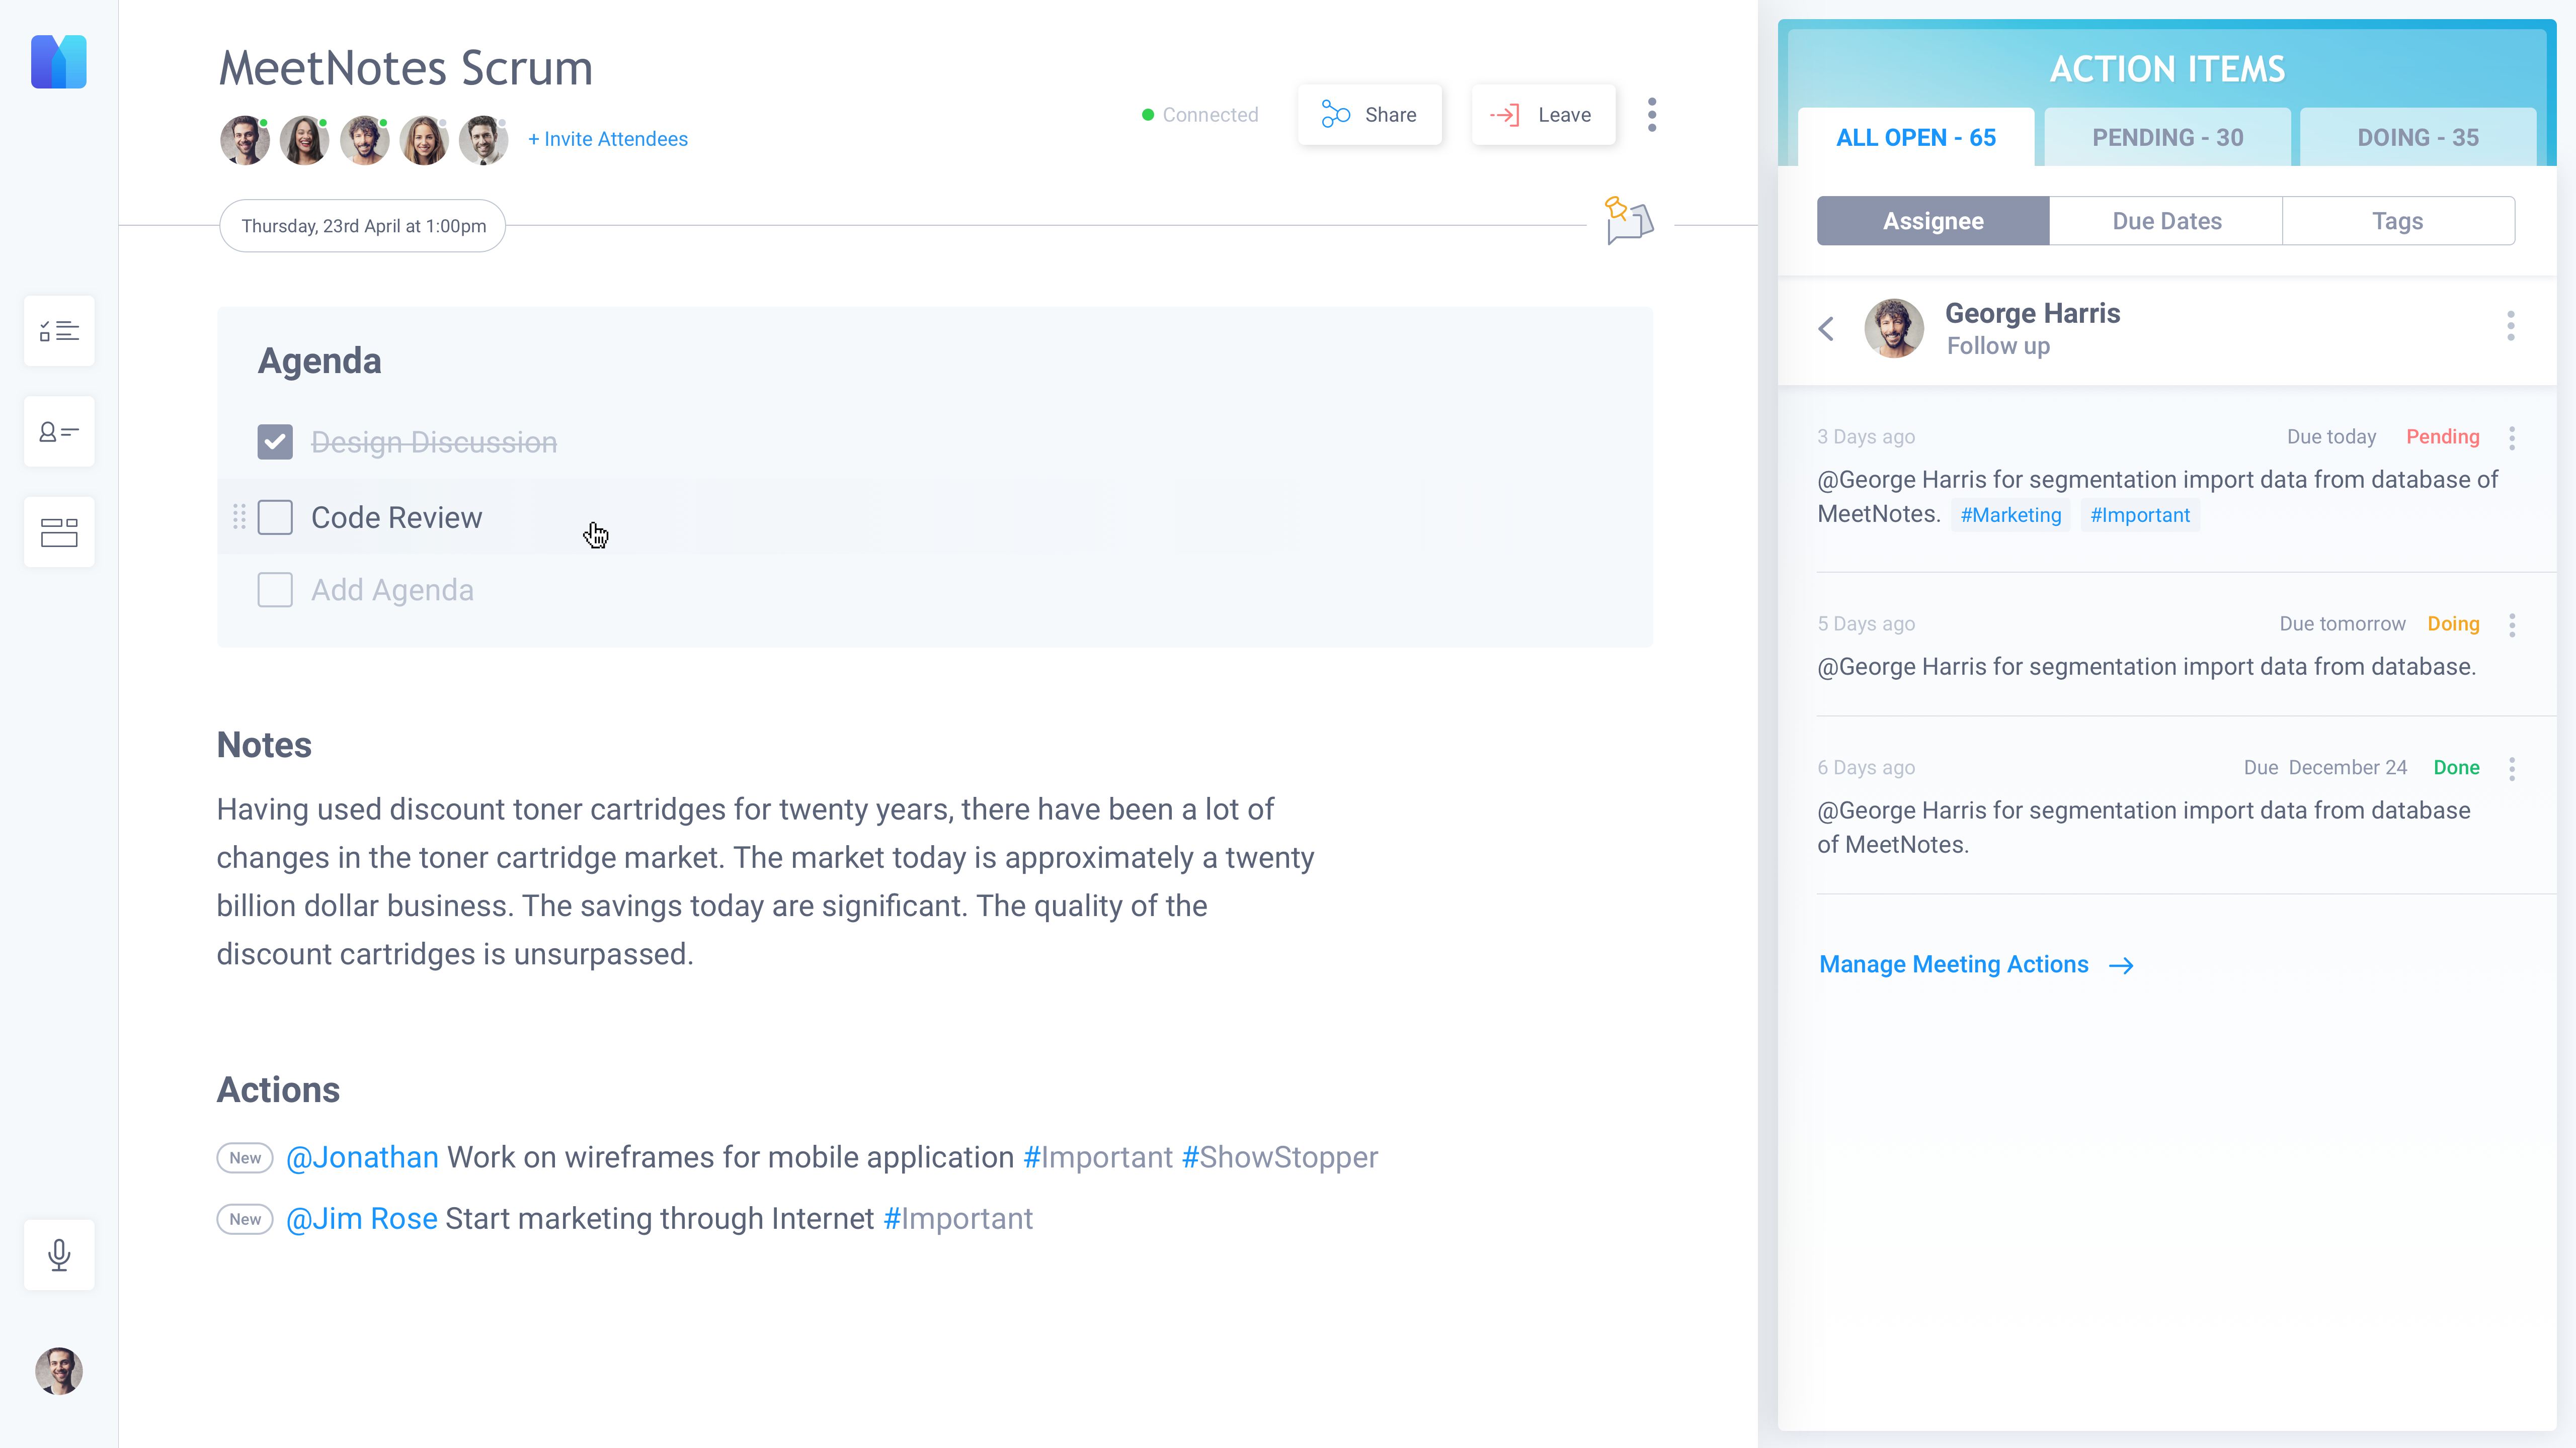Click the Done status label
The width and height of the screenshot is (2576, 1448).
point(2457,767)
